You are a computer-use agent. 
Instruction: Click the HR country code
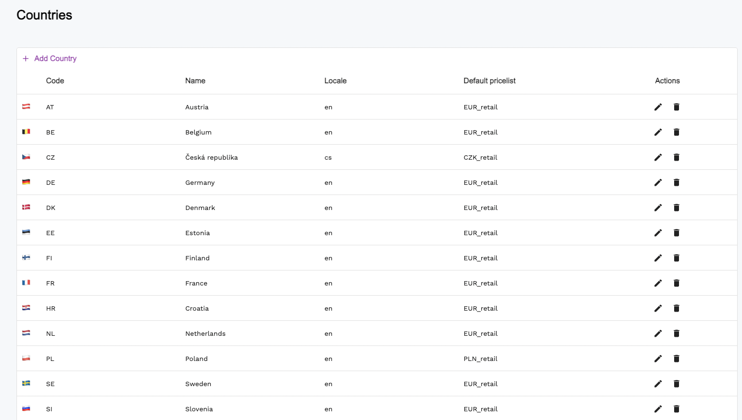pos(51,308)
